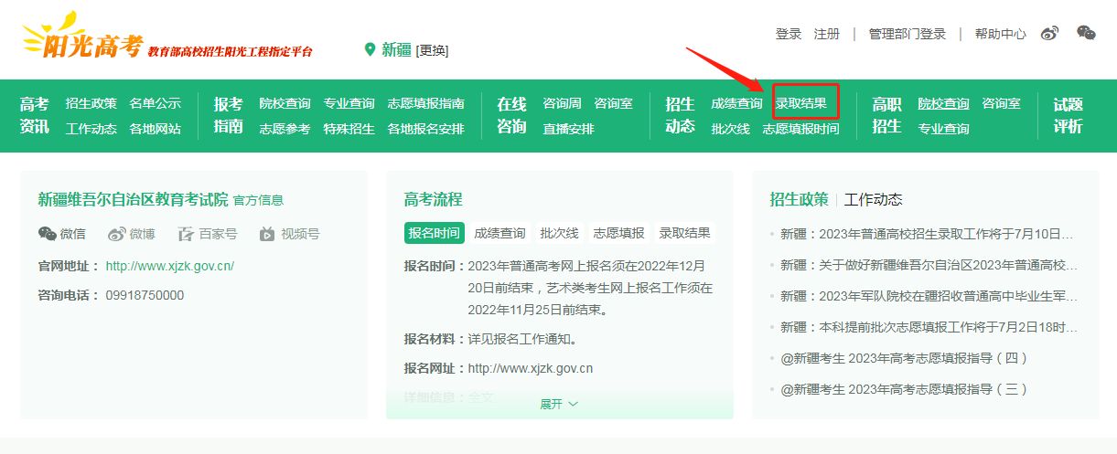Open the 微博 icon under 新疆教育考试院
1117x454 pixels.
117,234
